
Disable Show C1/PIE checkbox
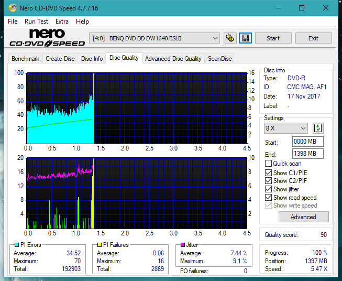(x=268, y=172)
